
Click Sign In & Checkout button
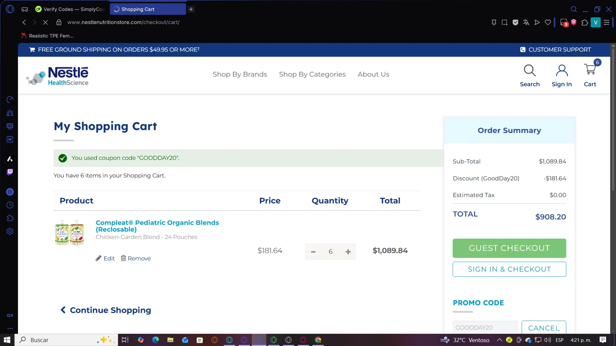(509, 269)
